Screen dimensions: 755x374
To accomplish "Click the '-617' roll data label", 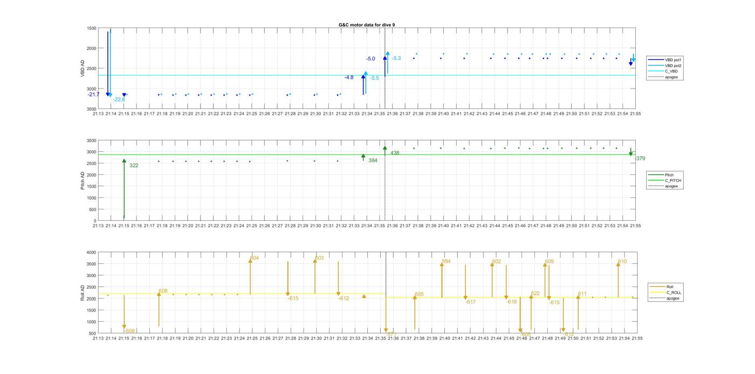I will click(470, 302).
